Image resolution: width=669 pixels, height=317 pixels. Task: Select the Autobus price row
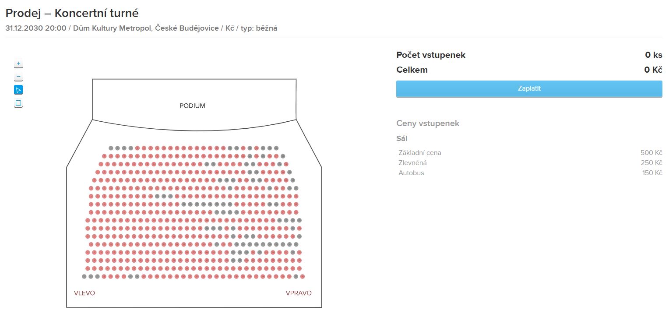[x=411, y=173]
